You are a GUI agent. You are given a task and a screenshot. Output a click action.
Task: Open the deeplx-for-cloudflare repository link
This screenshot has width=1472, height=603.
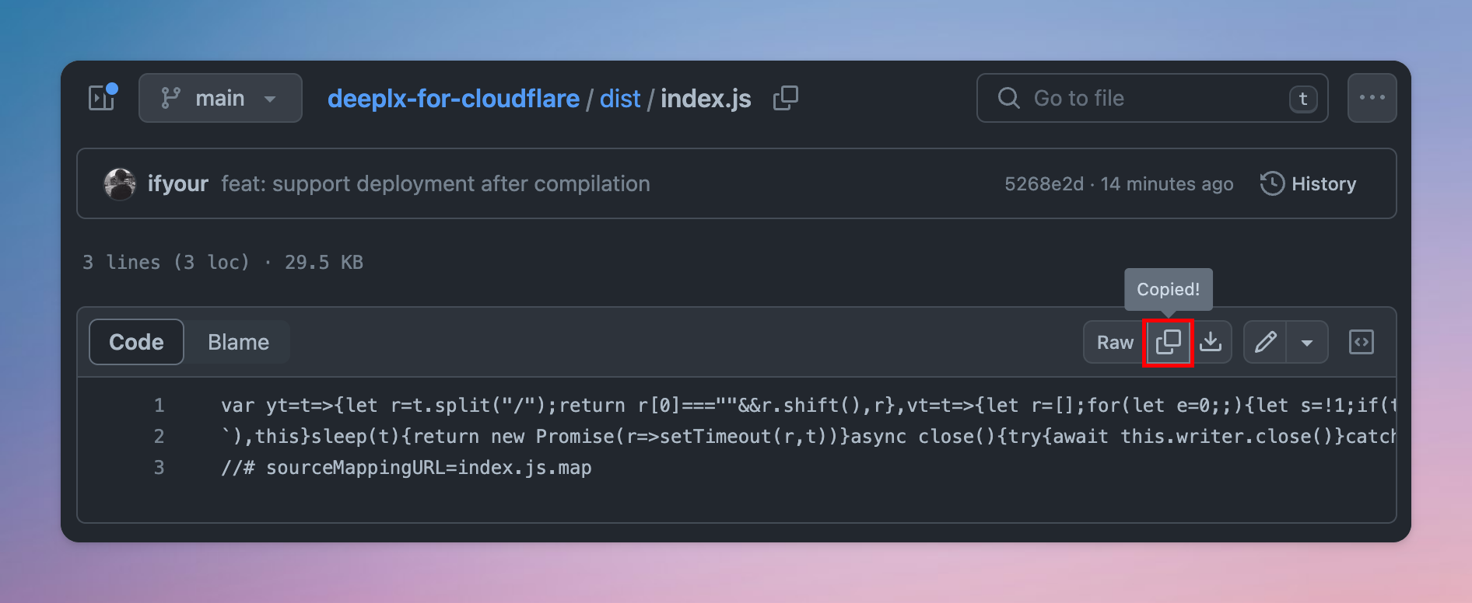pos(454,99)
